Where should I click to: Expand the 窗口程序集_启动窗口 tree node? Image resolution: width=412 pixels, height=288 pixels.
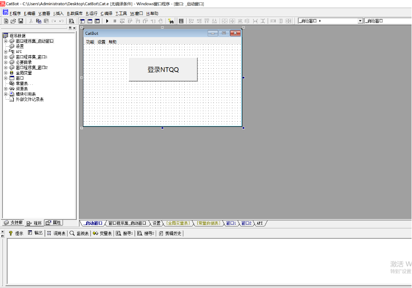click(6, 41)
